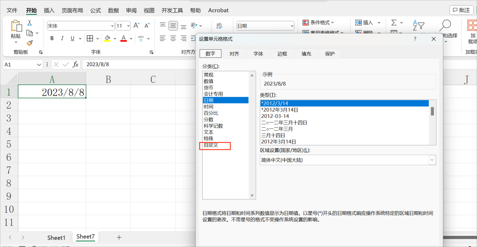This screenshot has height=247, width=477.
Task: Open Sort and Filter A-Z icon
Action: tap(418, 25)
